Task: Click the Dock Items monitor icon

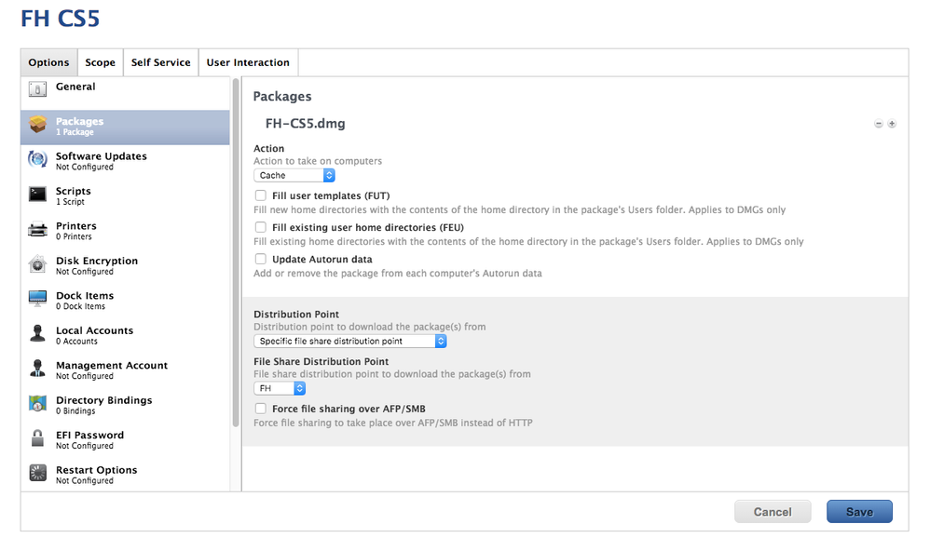Action: click(x=37, y=299)
